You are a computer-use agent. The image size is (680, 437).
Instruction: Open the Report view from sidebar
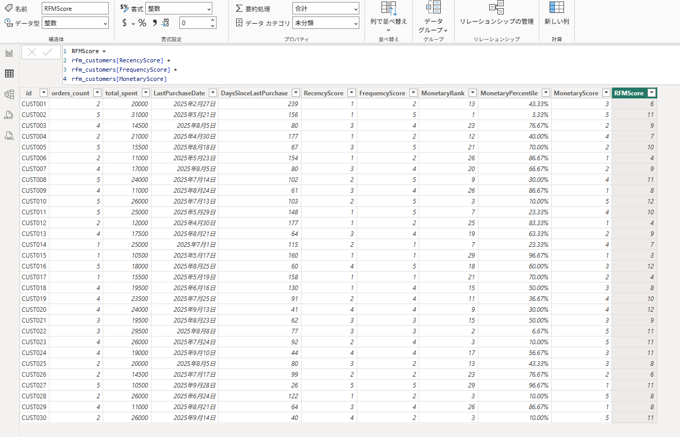click(x=9, y=53)
